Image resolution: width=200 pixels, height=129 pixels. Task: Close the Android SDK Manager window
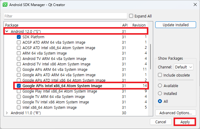tap(195, 5)
